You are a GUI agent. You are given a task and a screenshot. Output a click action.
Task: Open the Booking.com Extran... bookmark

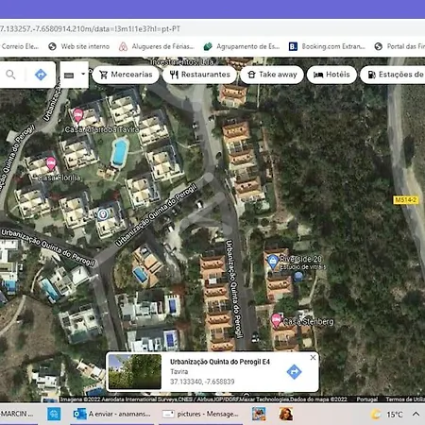(327, 46)
